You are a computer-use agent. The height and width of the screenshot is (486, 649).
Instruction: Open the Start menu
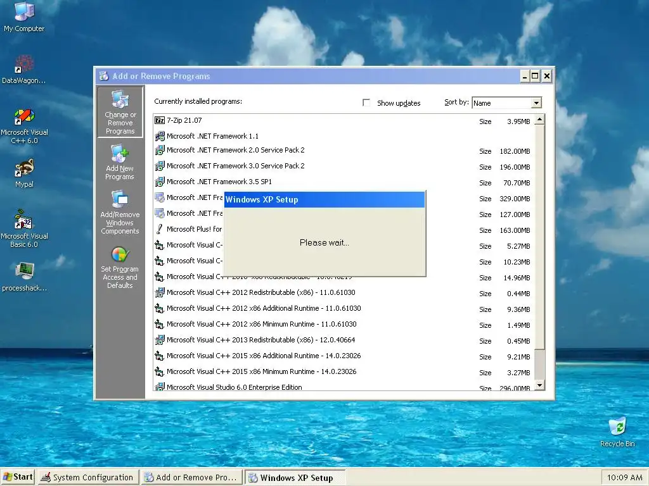point(17,477)
